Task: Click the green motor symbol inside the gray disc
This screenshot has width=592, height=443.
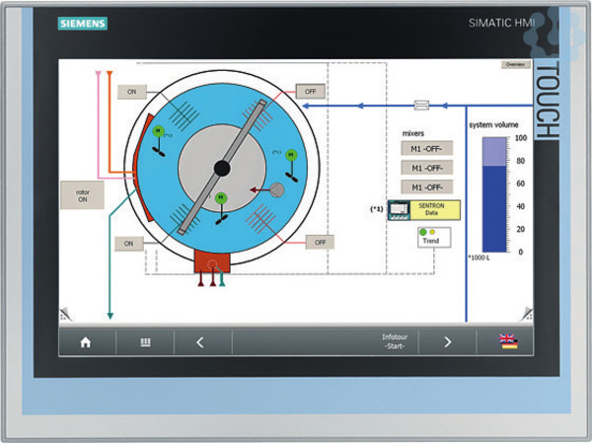Action: [221, 198]
